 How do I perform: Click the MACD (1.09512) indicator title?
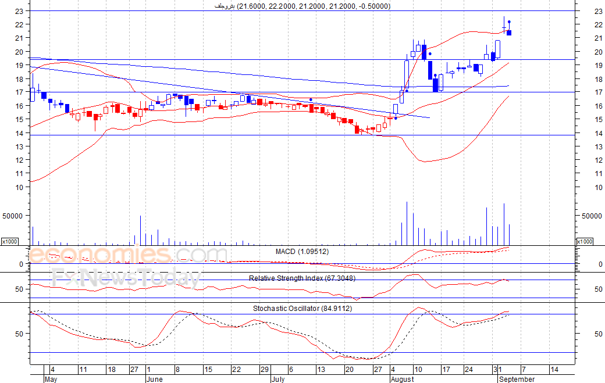(x=302, y=252)
